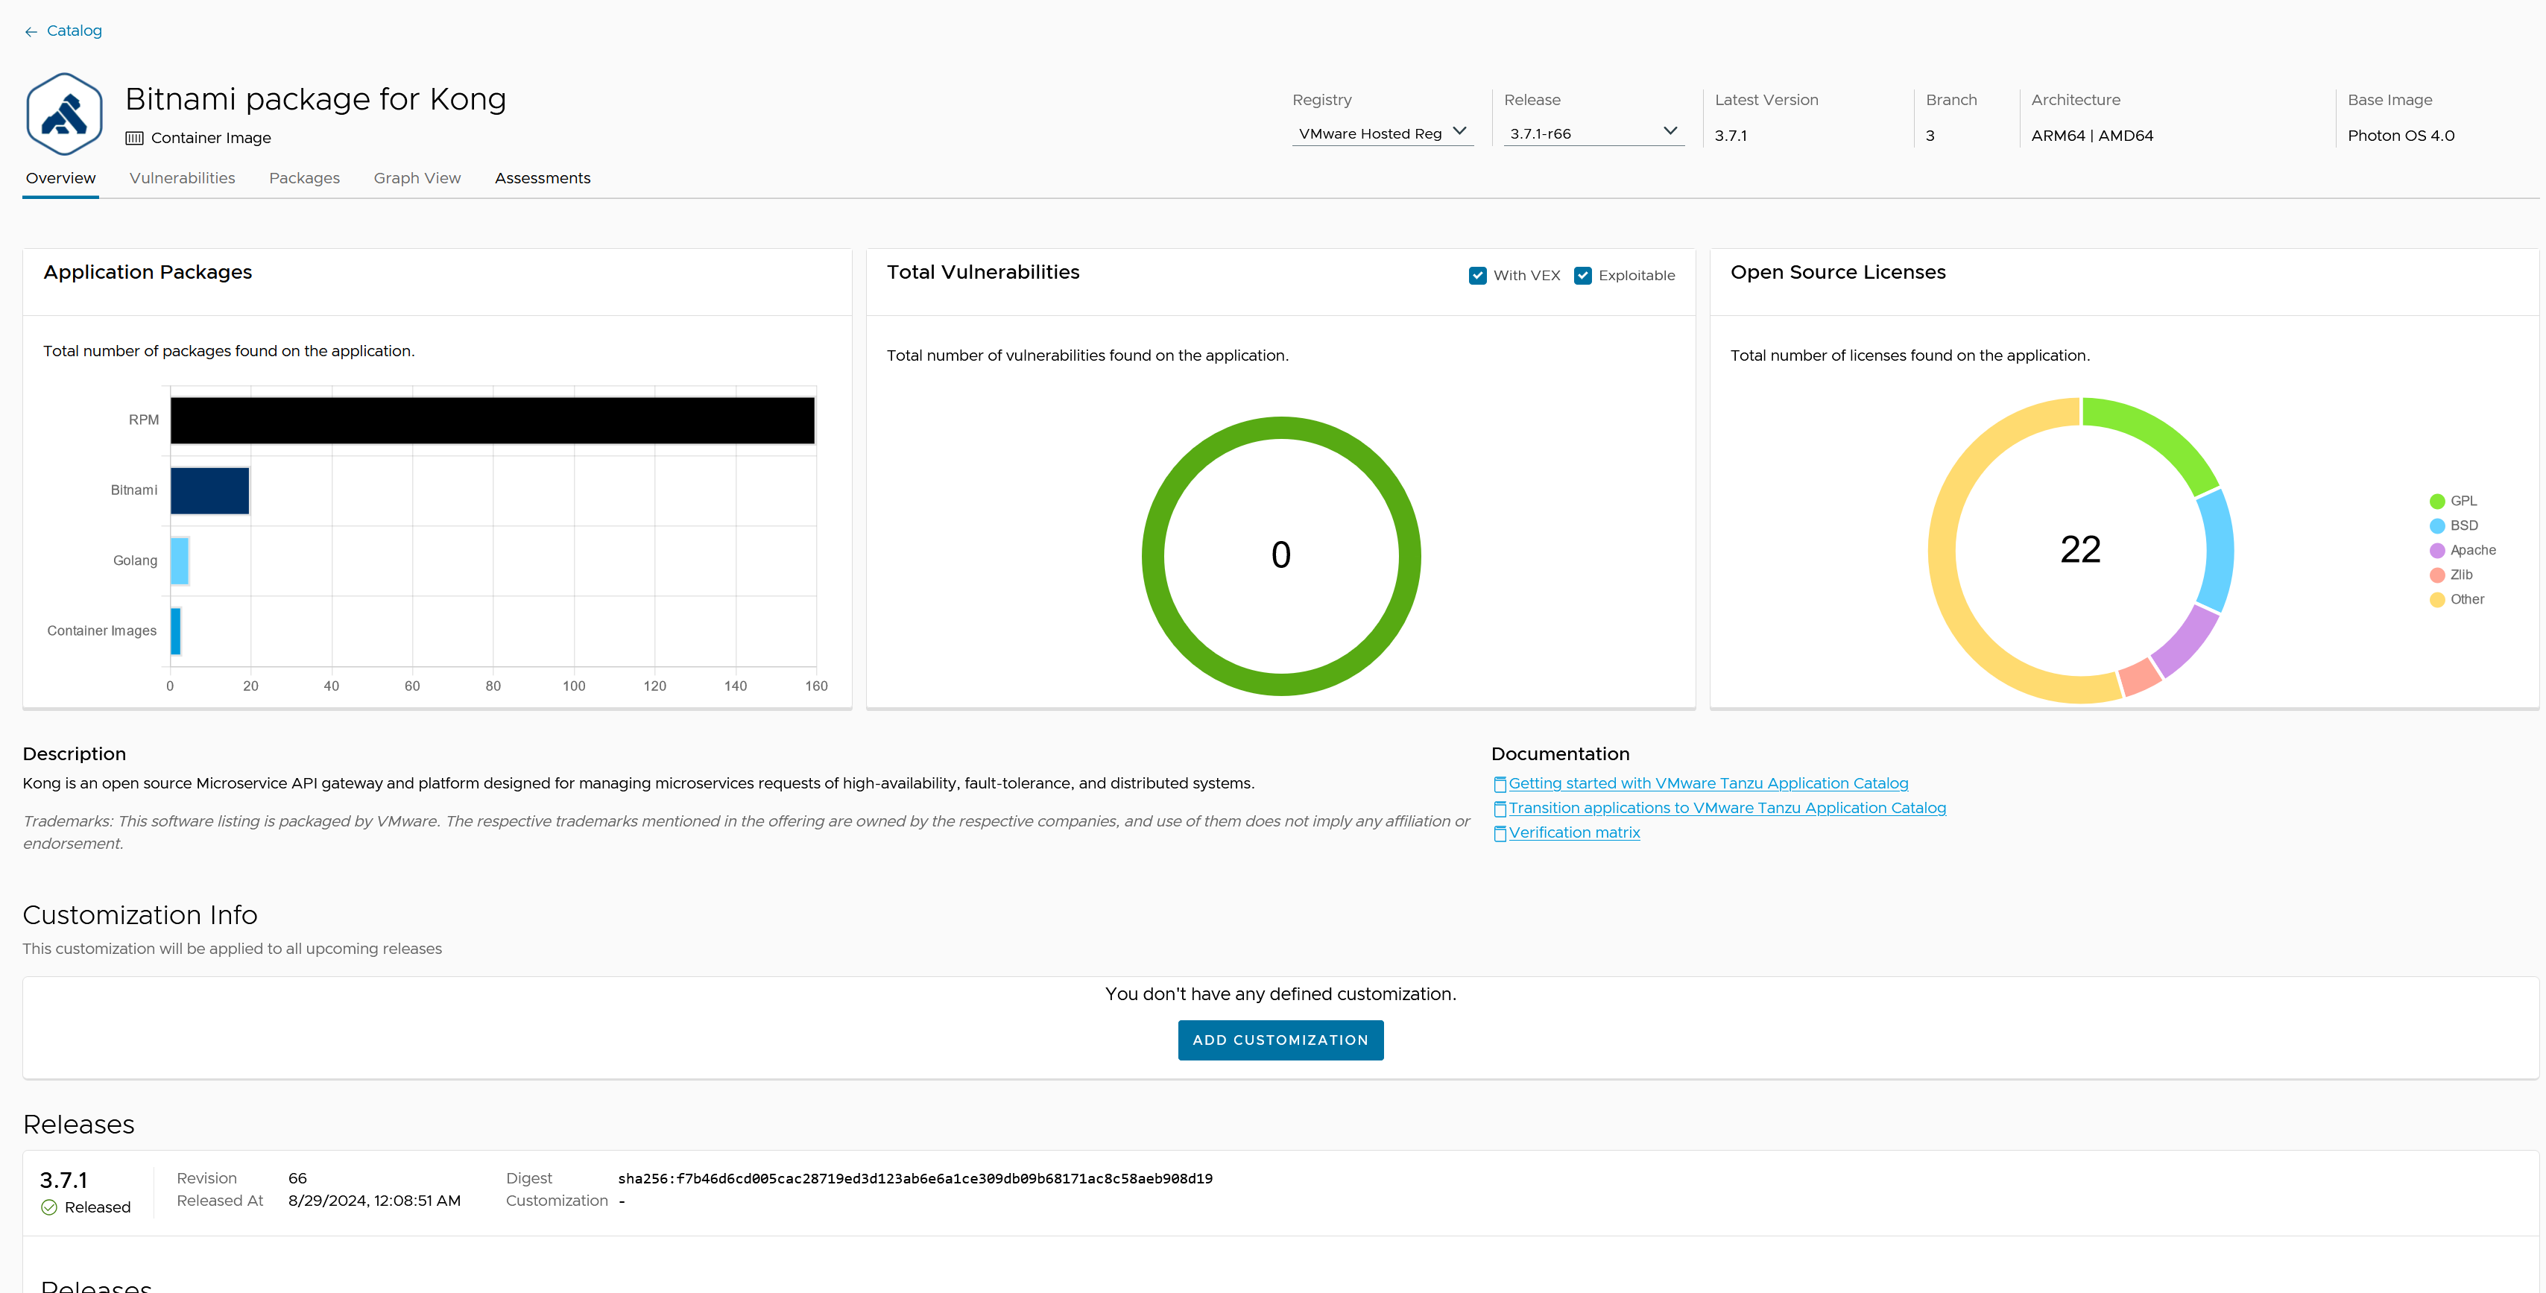Switch to the Packages tab
Screen dimensions: 2546x1293
coord(304,178)
